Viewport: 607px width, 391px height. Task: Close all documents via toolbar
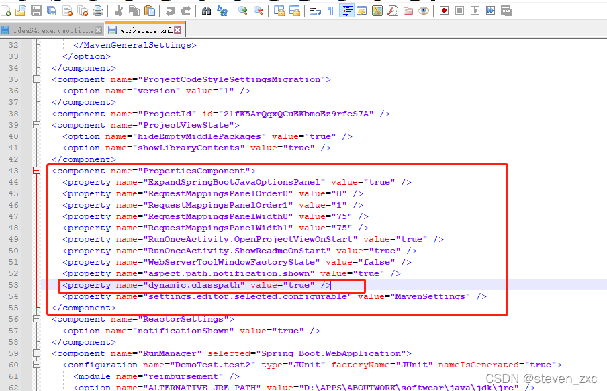tap(83, 11)
